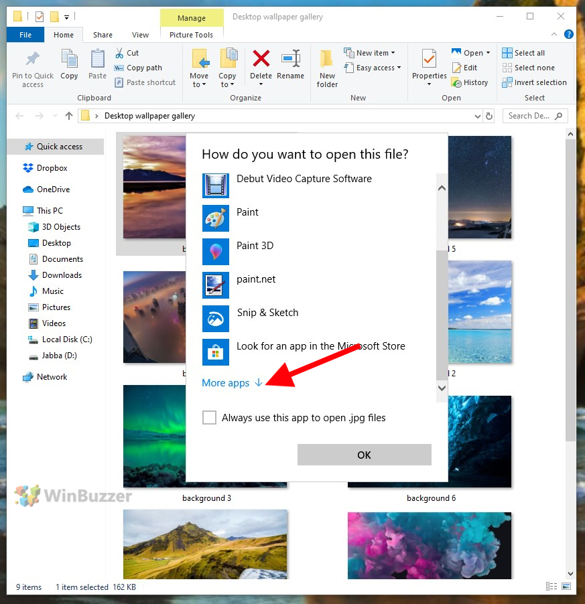Image resolution: width=585 pixels, height=604 pixels.
Task: Switch to large thumbnails view icon in status bar
Action: (x=566, y=587)
